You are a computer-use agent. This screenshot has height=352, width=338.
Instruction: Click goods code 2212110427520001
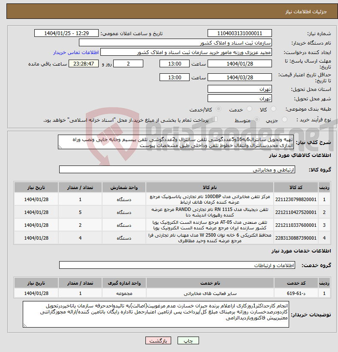(296, 212)
